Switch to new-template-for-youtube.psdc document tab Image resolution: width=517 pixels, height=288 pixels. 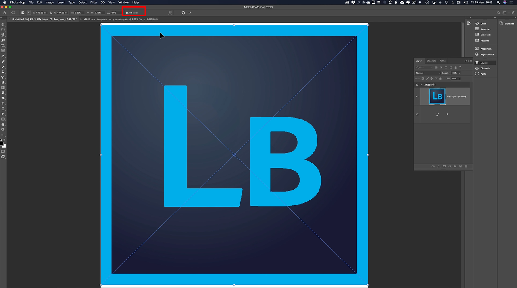click(x=121, y=19)
